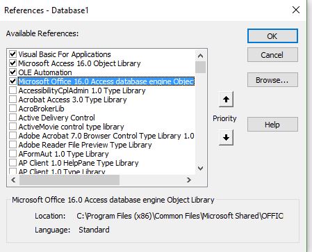This screenshot has width=312, height=252.
Task: Click the Location path text
Action: 180,216
